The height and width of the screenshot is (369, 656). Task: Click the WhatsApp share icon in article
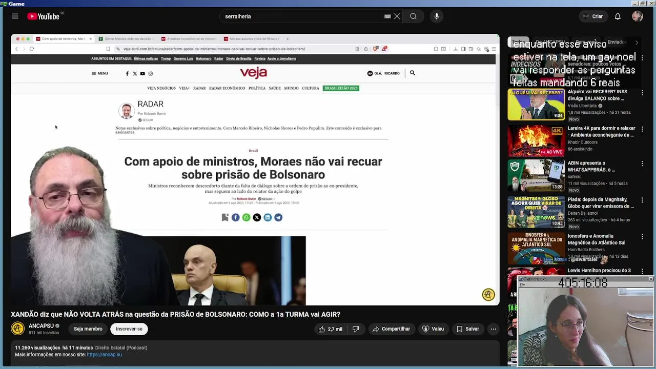[246, 217]
